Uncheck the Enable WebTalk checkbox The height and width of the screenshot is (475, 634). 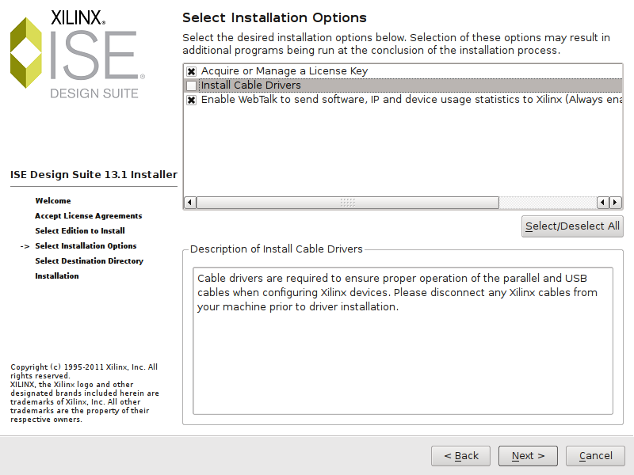[x=191, y=100]
